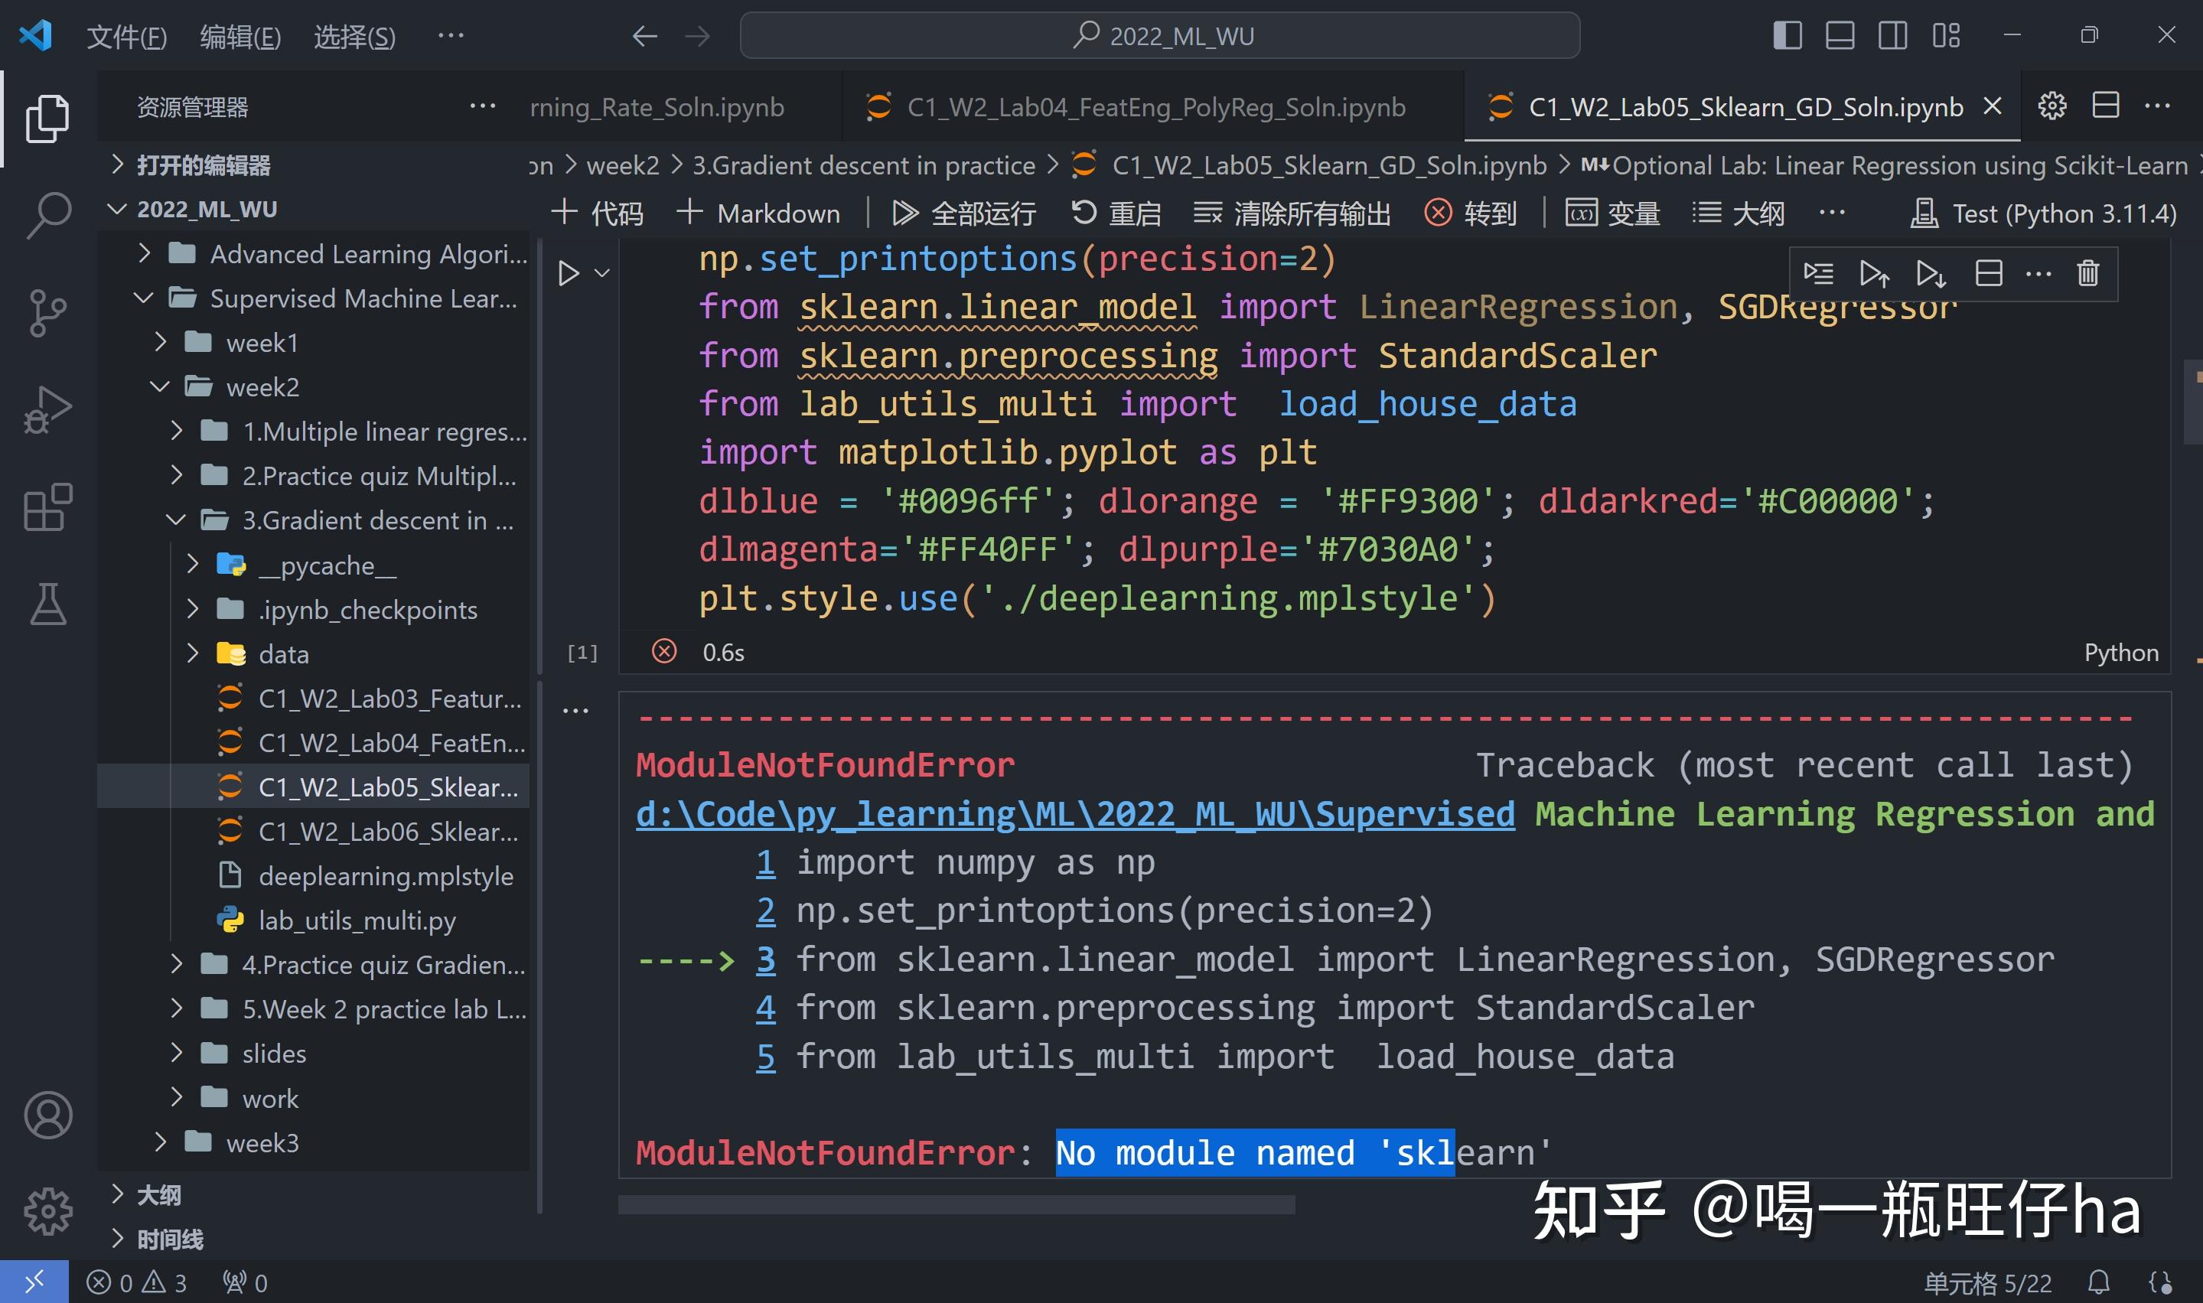Image resolution: width=2203 pixels, height=1303 pixels.
Task: Execute cells above from cell toolbar
Action: point(1875,274)
